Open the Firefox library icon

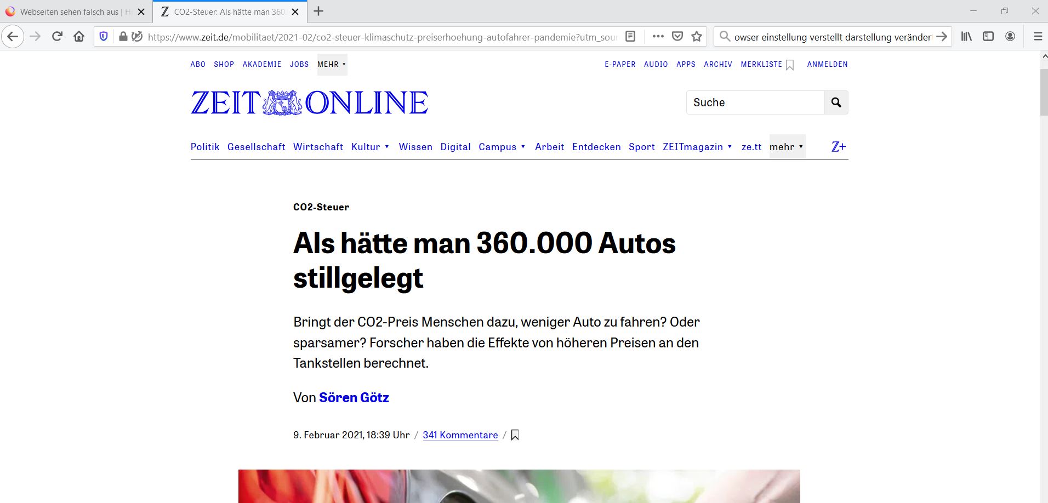(966, 37)
